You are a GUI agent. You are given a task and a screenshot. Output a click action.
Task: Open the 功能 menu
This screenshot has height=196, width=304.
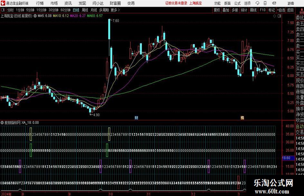tap(217, 3)
